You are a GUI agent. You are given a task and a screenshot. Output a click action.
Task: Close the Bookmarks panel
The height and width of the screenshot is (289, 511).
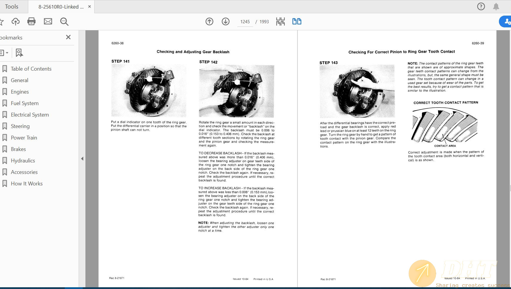coord(68,37)
